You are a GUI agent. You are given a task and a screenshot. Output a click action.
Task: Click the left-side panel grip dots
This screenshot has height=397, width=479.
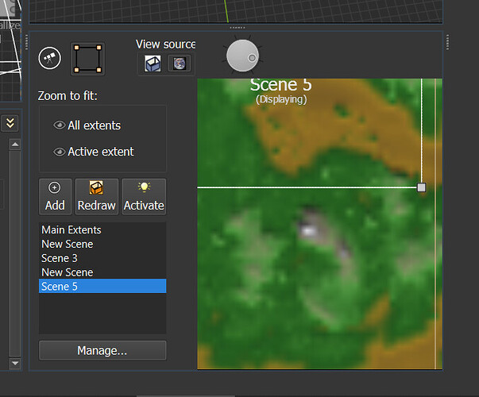(26, 42)
